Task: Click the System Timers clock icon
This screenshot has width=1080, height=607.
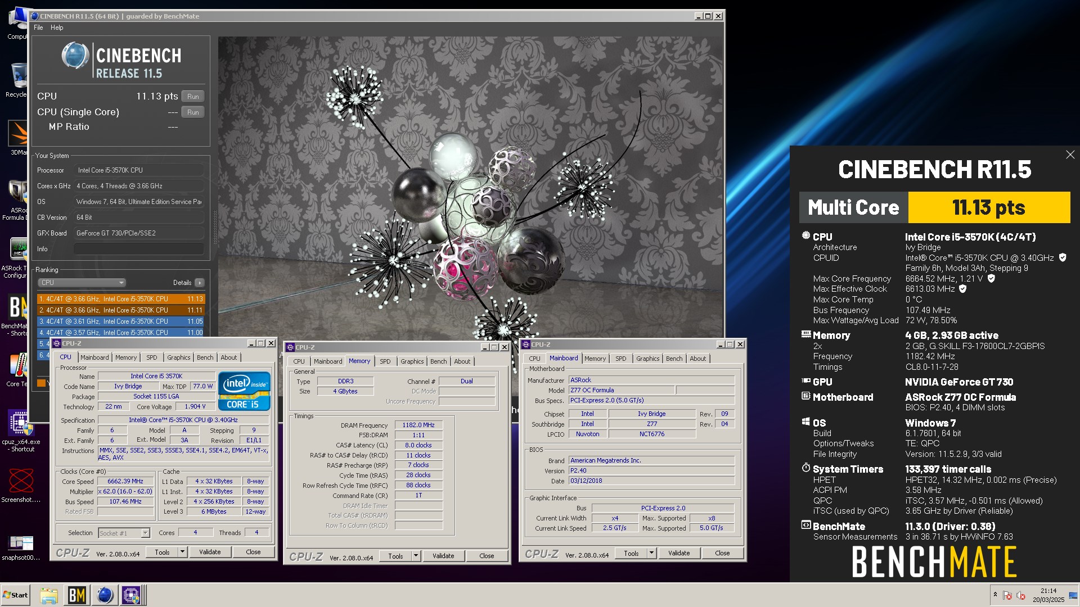Action: point(805,468)
